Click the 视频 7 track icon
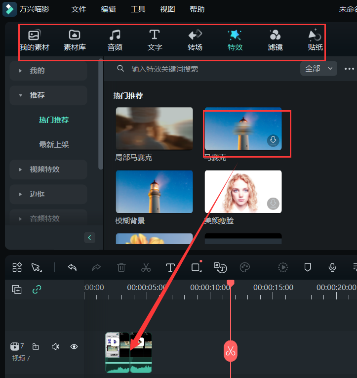The width and height of the screenshot is (357, 378). (x=15, y=347)
